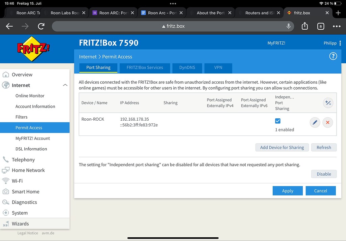Click the Home Network computers icon

(6, 170)
